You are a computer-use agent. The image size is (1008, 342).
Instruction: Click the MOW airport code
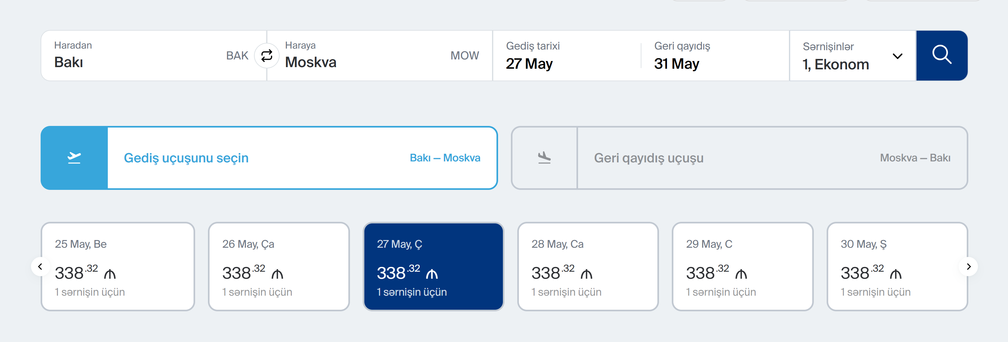pos(464,56)
